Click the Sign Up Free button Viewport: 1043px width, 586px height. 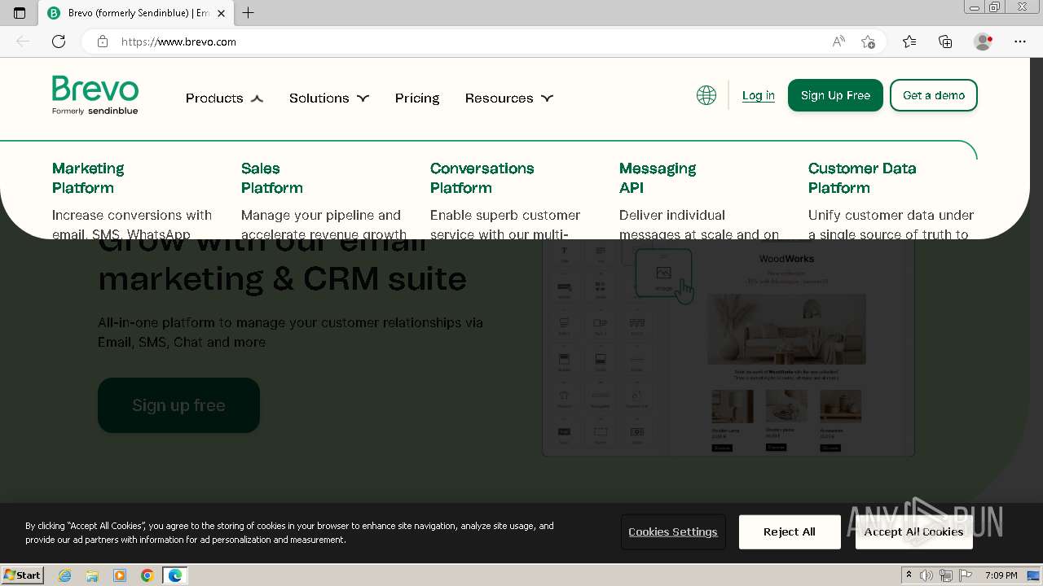tap(835, 95)
